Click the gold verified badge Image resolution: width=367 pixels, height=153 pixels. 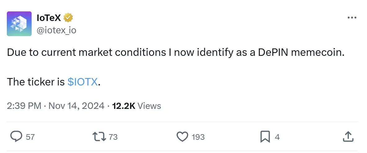(x=68, y=18)
